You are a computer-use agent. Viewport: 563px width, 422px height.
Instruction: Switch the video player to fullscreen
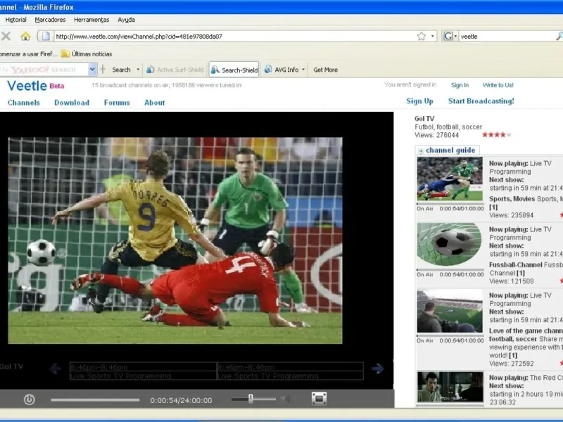(319, 399)
